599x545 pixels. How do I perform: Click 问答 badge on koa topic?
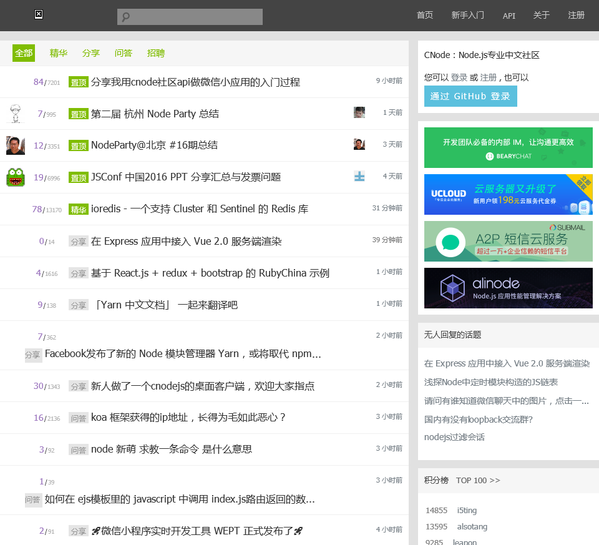(x=79, y=418)
